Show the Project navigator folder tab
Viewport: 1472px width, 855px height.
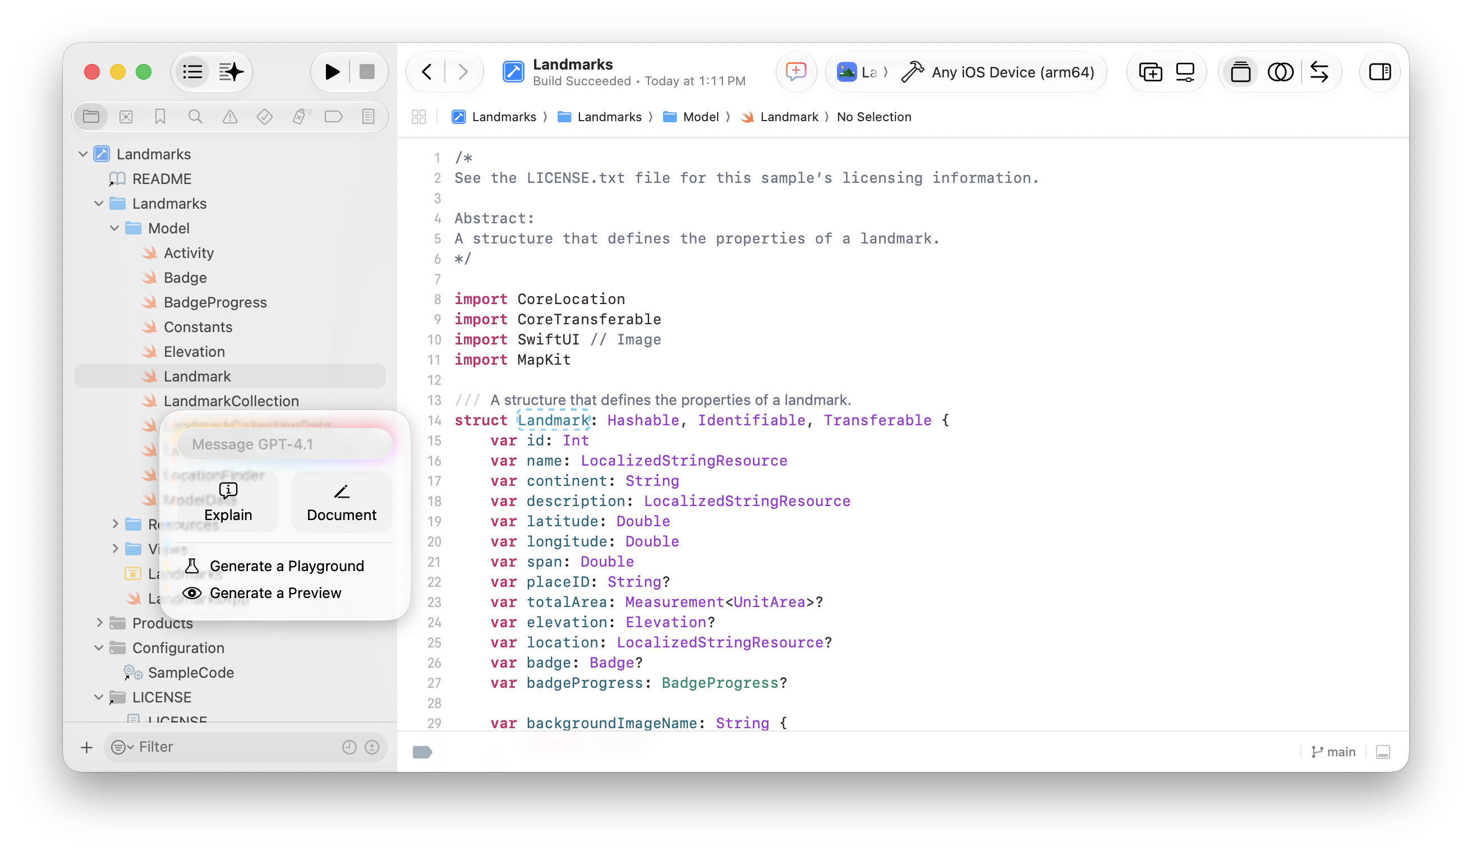(x=91, y=117)
